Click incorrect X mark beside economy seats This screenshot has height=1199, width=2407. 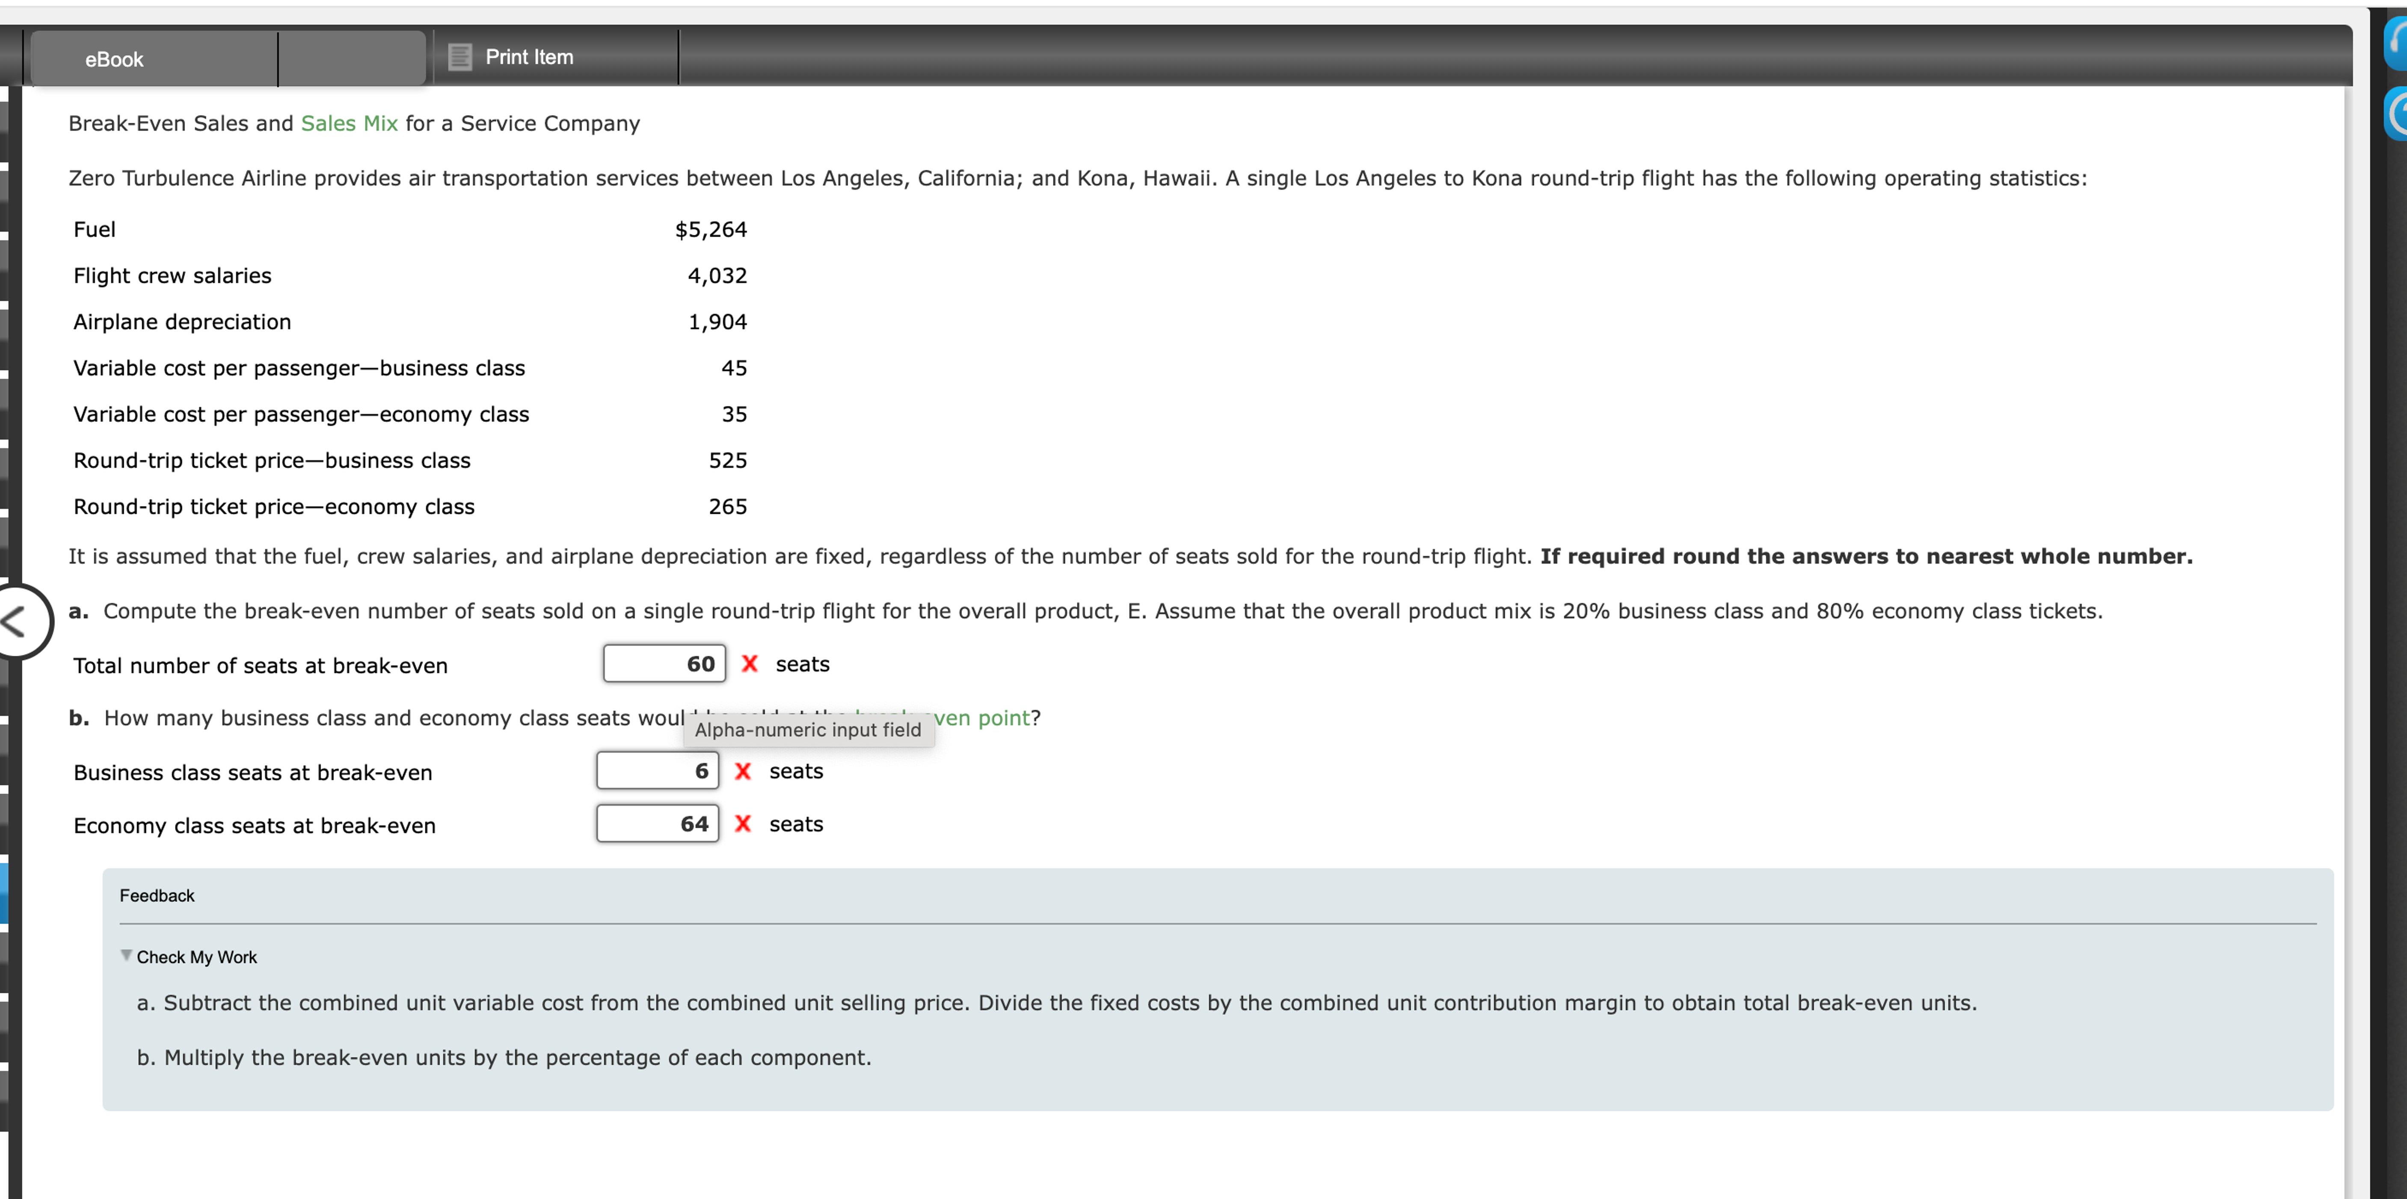743,823
